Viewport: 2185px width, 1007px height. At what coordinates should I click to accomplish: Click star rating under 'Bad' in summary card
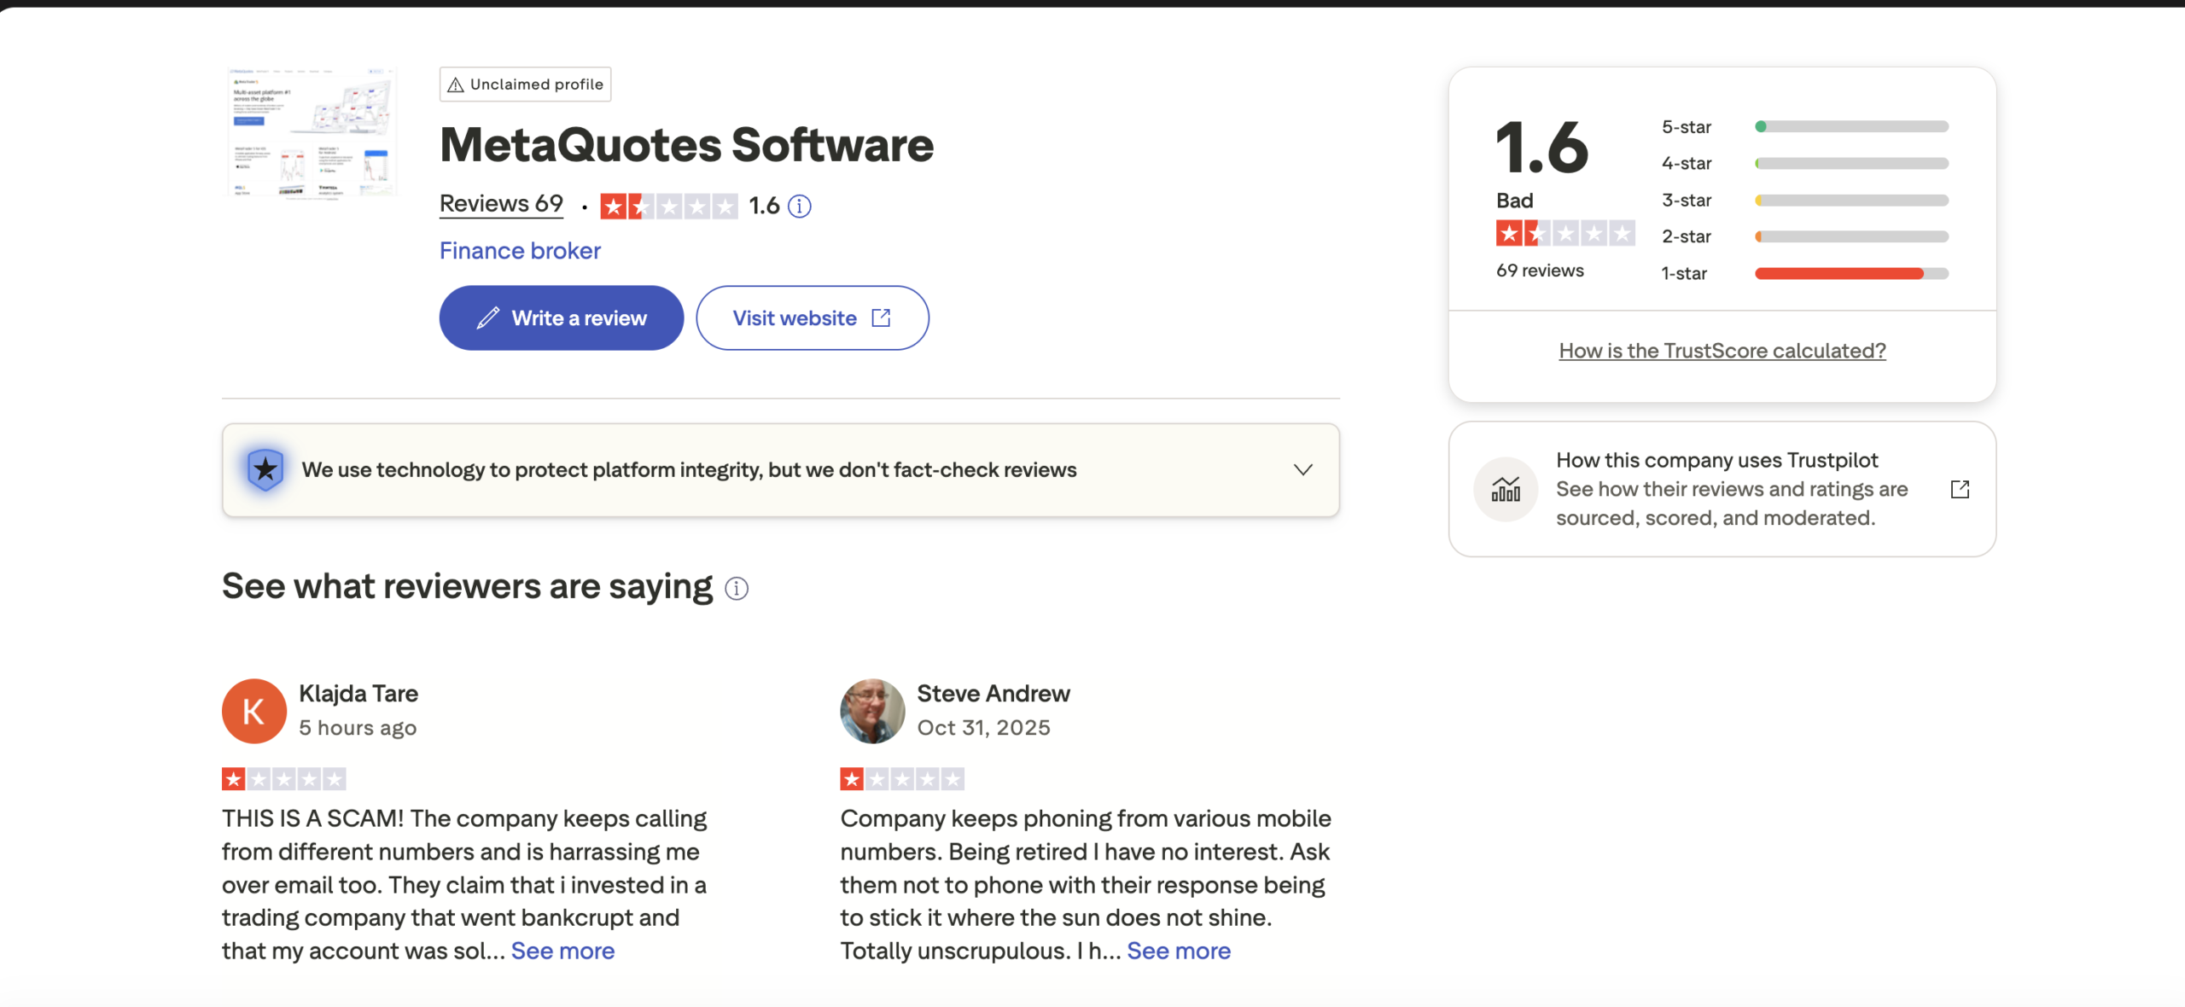[1565, 233]
